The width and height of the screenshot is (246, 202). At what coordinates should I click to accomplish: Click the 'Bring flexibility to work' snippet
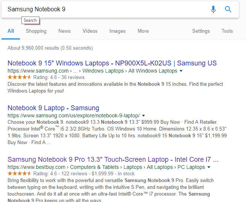(x=110, y=190)
